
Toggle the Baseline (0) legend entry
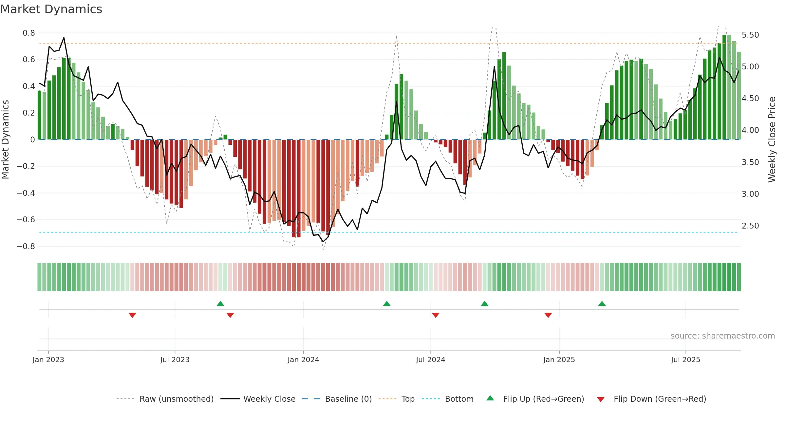tap(337, 399)
